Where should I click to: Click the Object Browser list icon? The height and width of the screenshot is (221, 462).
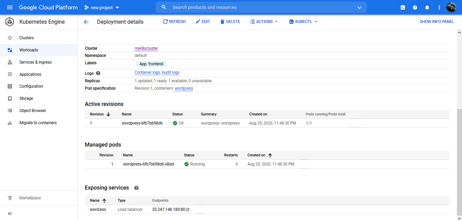click(10, 111)
